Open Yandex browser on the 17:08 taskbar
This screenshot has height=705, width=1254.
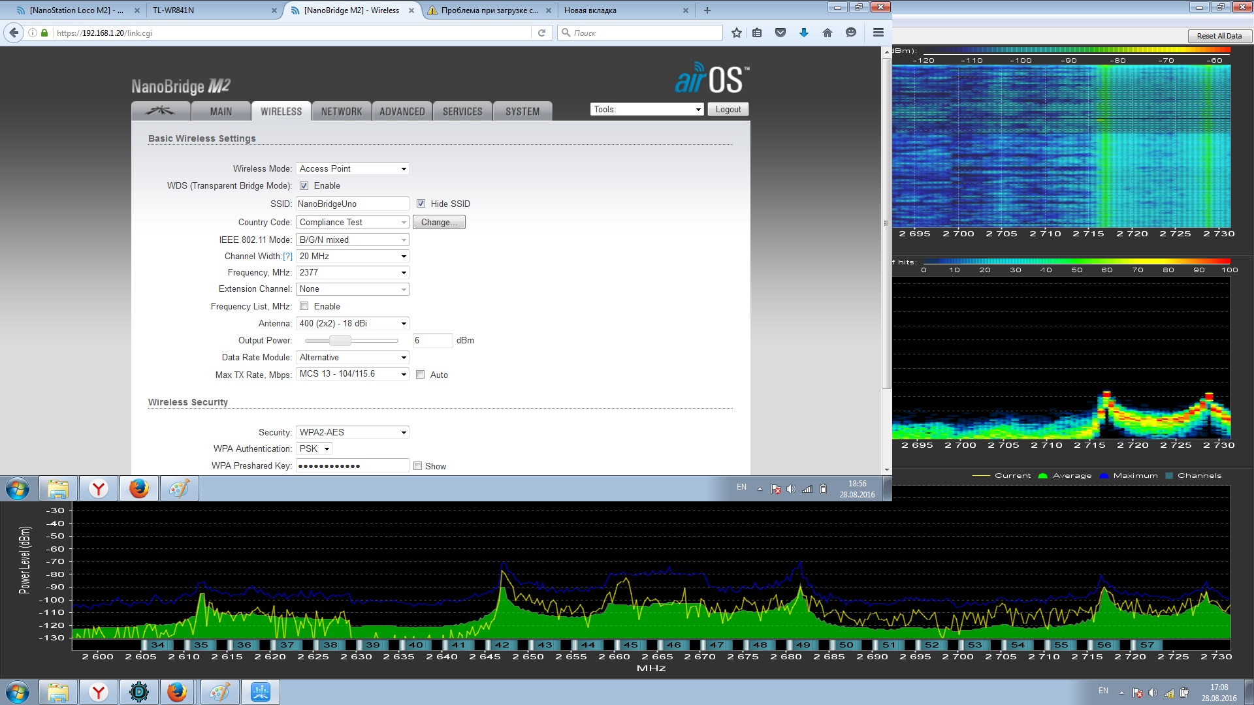[x=99, y=692]
